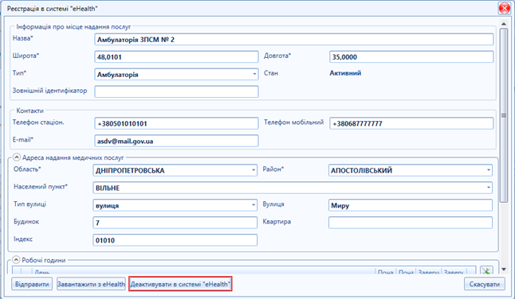Click the scrollbar up arrow
515x299 pixels.
pos(504,24)
